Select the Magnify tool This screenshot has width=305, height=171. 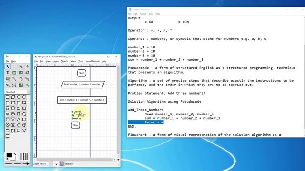[x=20, y=66]
